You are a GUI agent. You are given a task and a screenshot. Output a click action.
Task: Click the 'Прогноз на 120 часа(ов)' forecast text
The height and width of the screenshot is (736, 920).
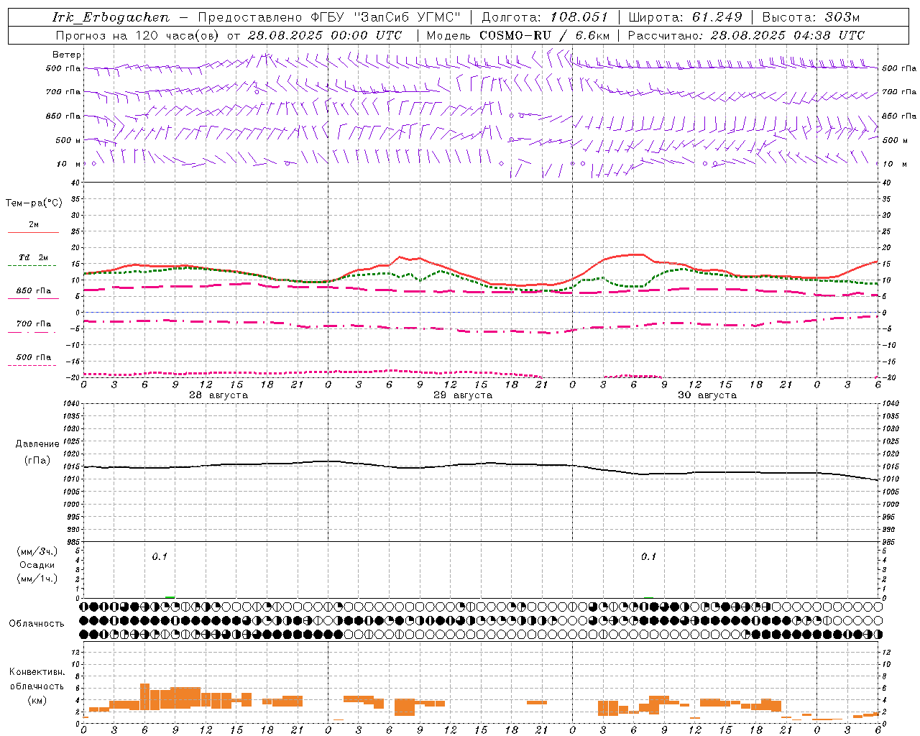[138, 35]
